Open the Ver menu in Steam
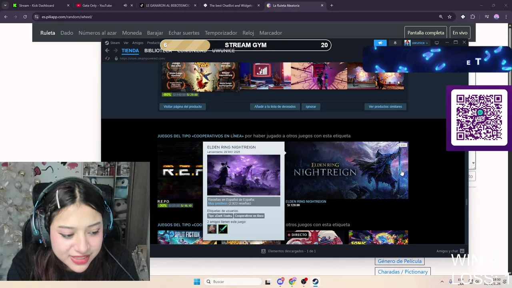 pos(126,43)
